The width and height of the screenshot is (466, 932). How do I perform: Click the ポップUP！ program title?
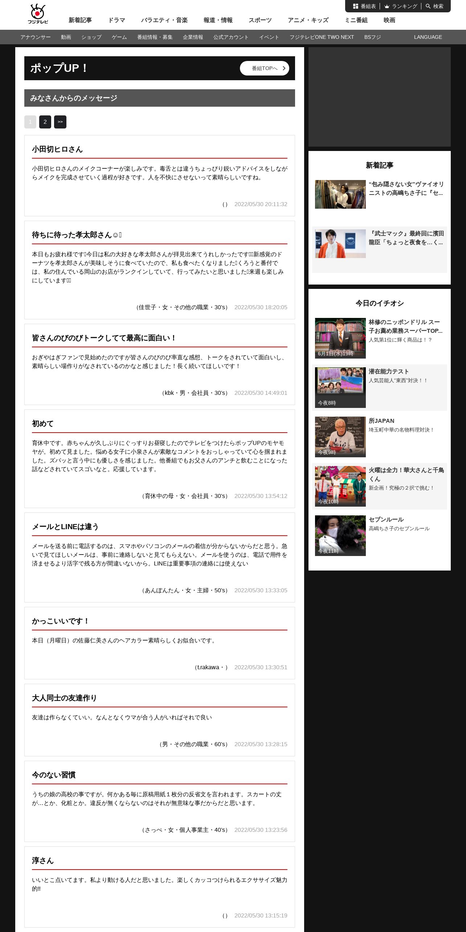(x=59, y=68)
